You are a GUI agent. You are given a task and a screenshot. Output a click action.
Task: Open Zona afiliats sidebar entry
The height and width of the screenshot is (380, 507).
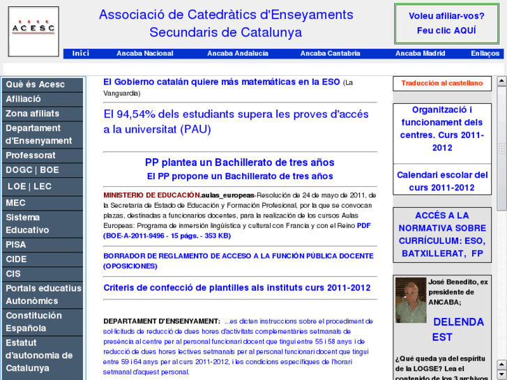click(x=43, y=114)
